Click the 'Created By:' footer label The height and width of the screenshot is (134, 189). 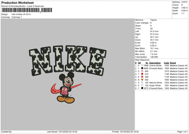tap(7, 131)
